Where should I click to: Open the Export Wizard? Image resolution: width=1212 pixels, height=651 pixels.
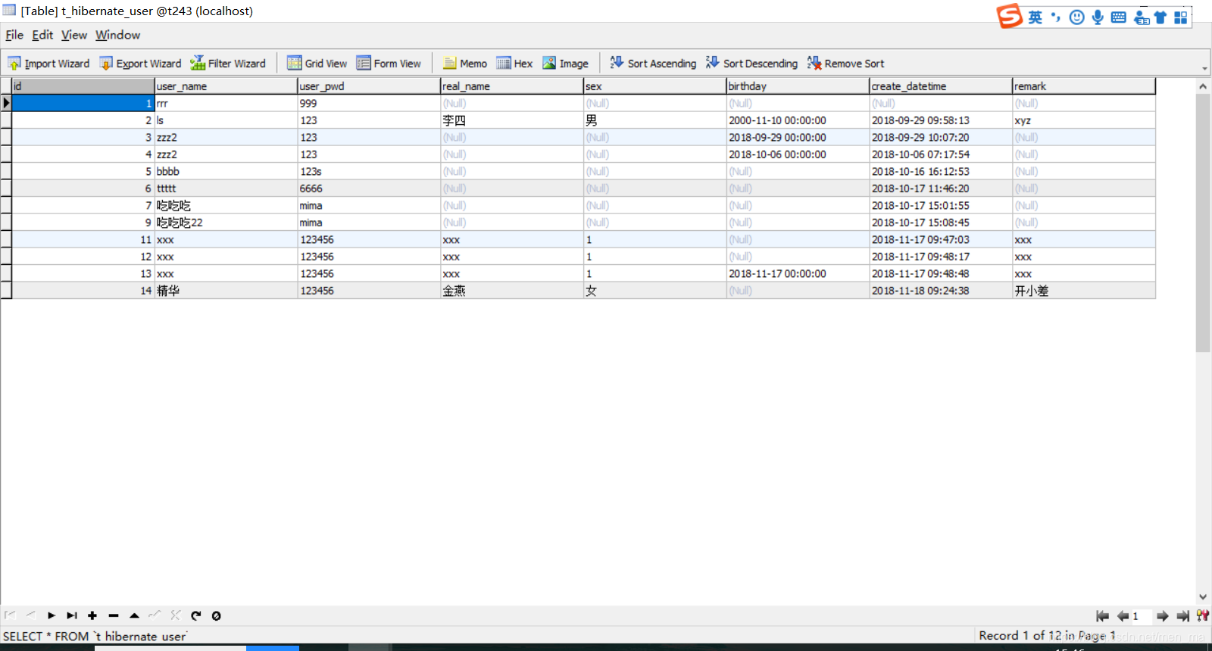coord(140,64)
